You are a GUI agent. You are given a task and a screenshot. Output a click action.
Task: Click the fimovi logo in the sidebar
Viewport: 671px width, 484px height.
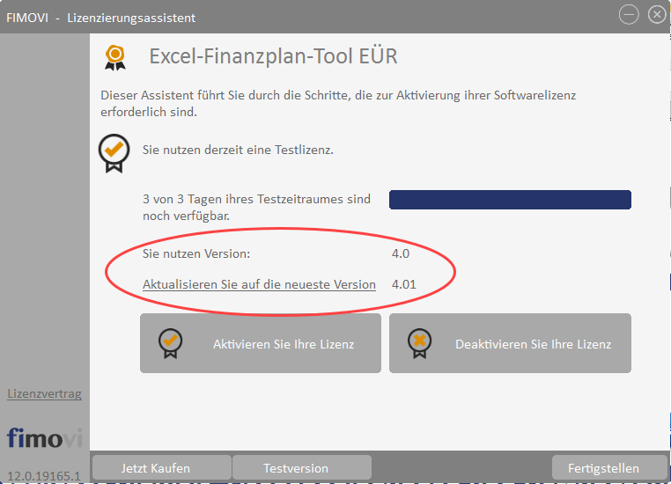point(45,438)
